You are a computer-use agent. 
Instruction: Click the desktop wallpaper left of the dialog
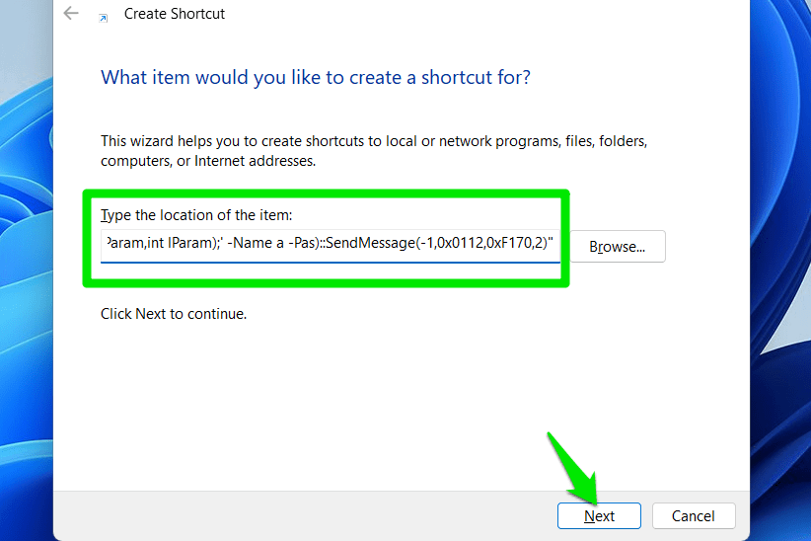pos(25,296)
